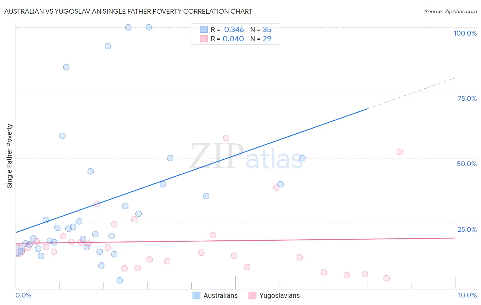Click the 75.0% y-axis label
The width and height of the screenshot is (481, 305).
point(467,98)
